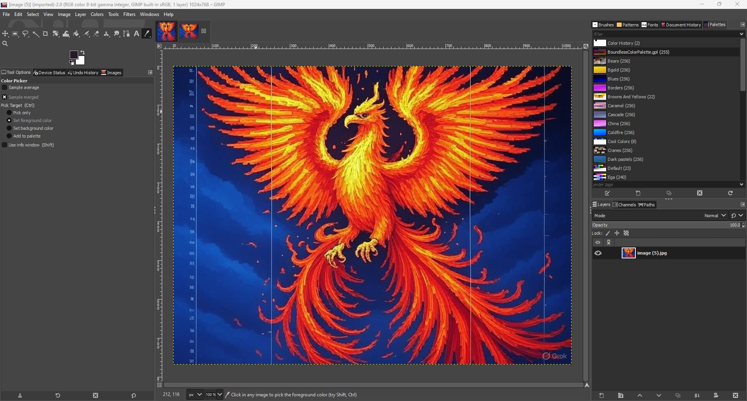Raise the layer one step
This screenshot has width=747, height=401.
(640, 396)
